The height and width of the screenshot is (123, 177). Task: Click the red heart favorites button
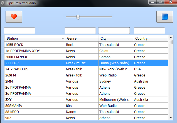click(x=14, y=17)
